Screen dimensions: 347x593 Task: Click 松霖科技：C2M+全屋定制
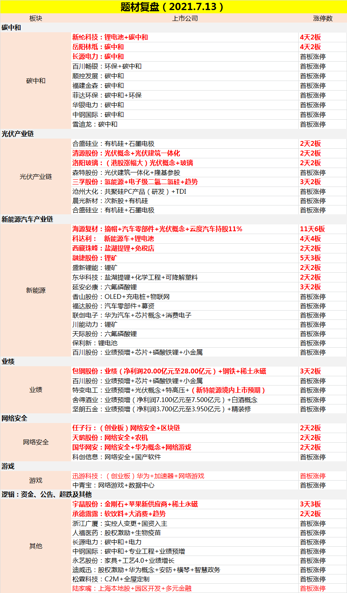111,579
